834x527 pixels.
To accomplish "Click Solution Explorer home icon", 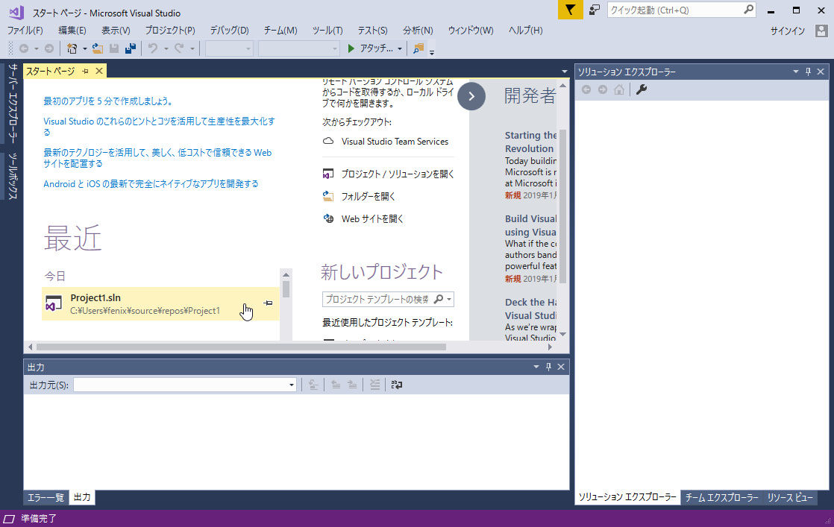I will click(x=619, y=89).
